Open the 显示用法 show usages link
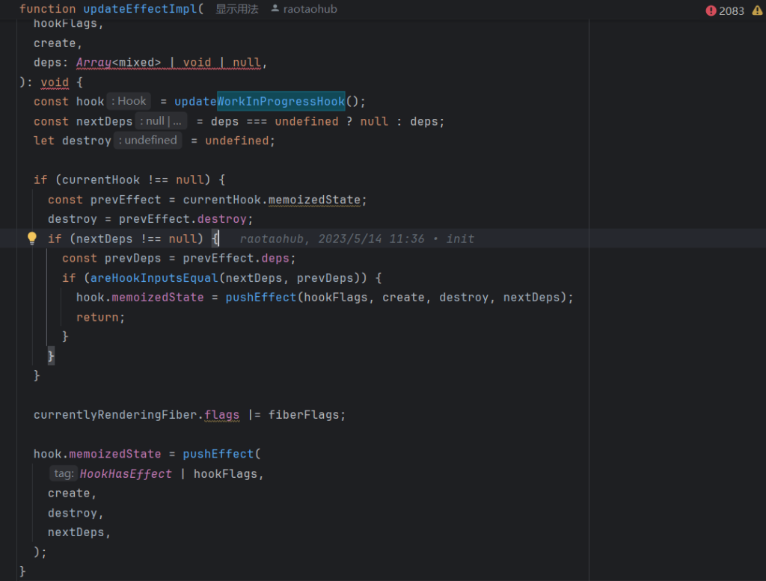This screenshot has width=766, height=581. coord(236,9)
